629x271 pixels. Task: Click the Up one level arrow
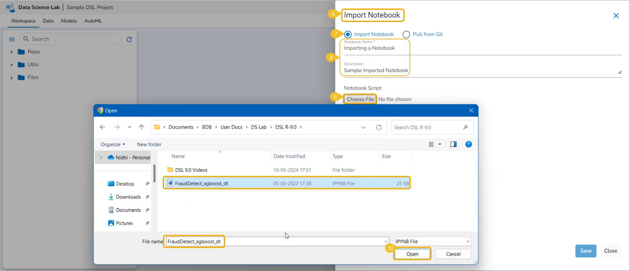pyautogui.click(x=141, y=127)
